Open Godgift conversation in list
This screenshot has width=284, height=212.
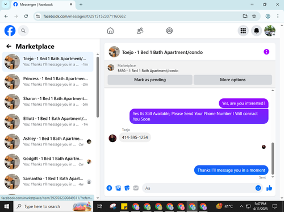[x=48, y=161]
